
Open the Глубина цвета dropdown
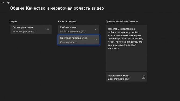(79, 29)
